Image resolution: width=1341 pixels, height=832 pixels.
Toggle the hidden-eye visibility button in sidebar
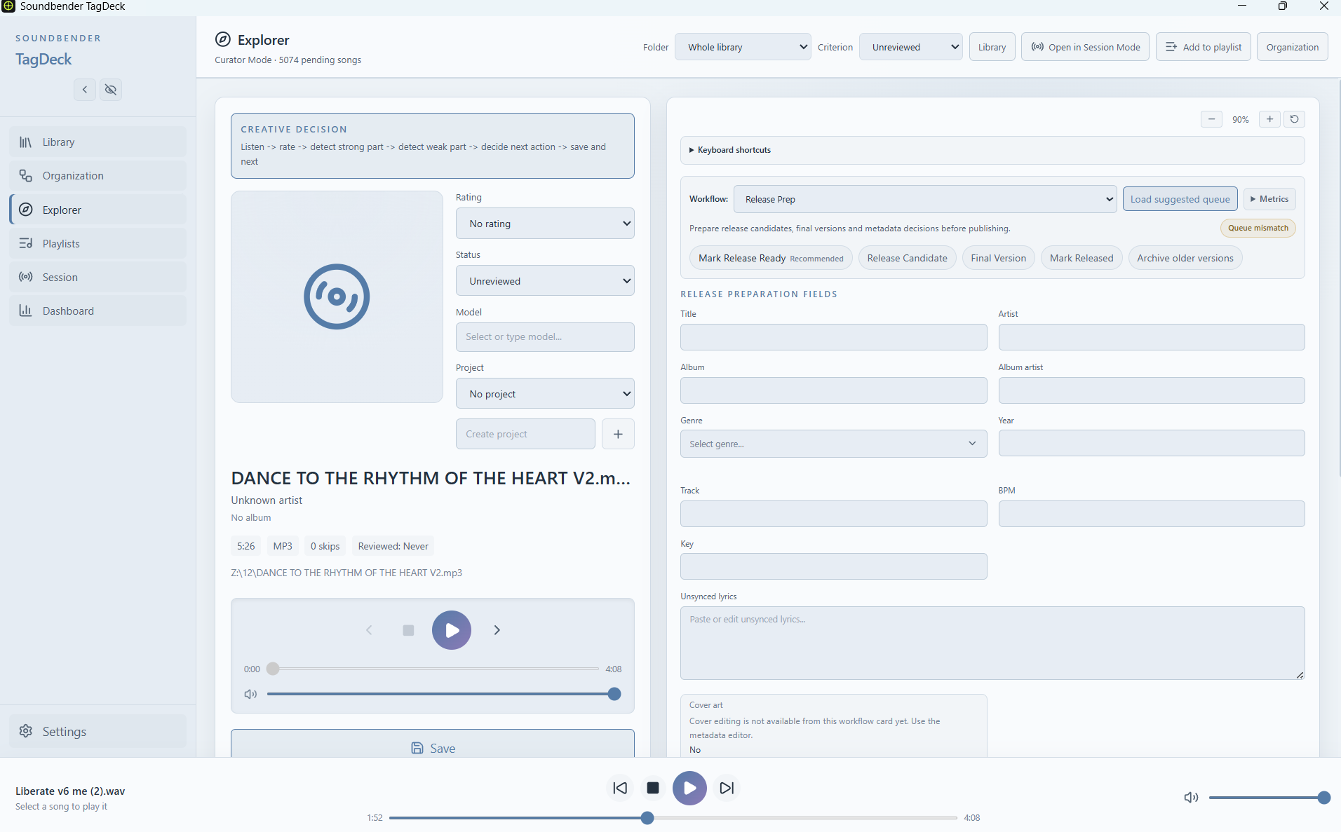(111, 90)
